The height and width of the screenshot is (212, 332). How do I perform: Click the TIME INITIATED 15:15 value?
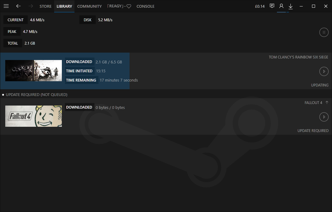pos(101,71)
